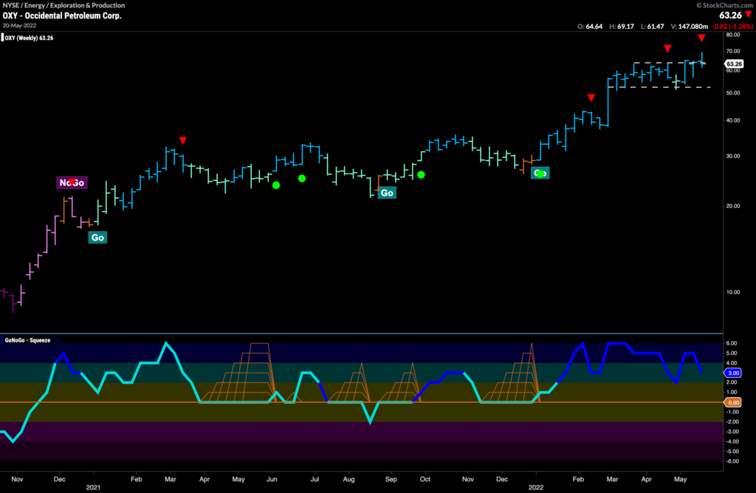Click the open value O: 64.64

pos(590,27)
